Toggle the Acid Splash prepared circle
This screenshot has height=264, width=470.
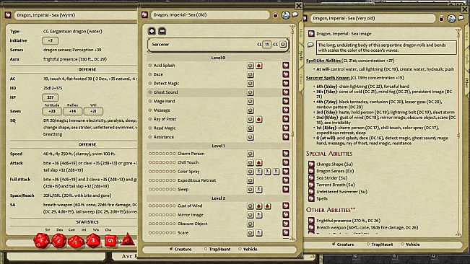pos(150,65)
